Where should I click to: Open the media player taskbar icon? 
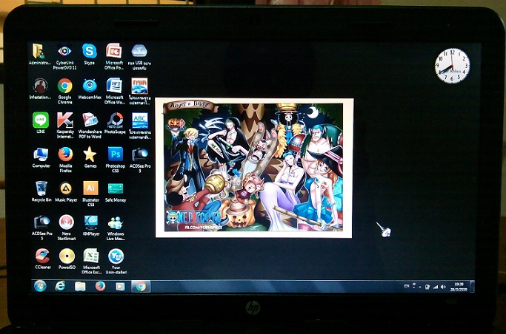point(120,287)
